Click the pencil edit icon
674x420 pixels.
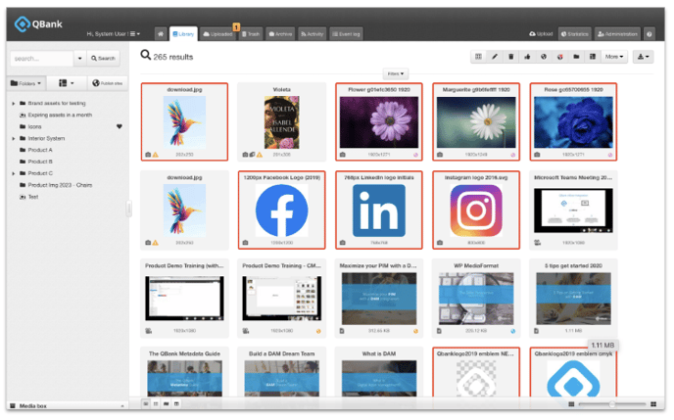tap(495, 57)
